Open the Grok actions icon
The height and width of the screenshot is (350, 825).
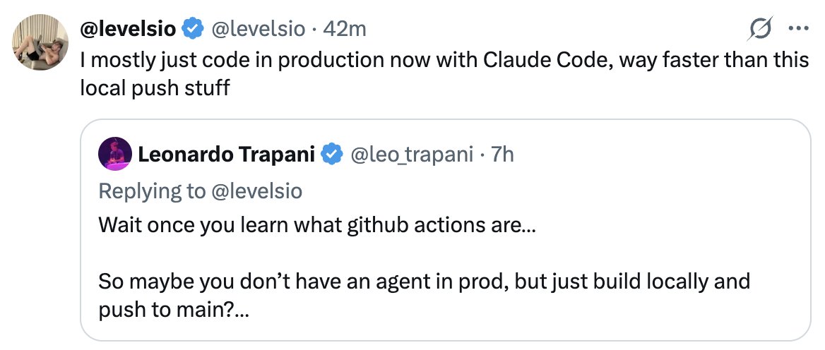click(761, 29)
